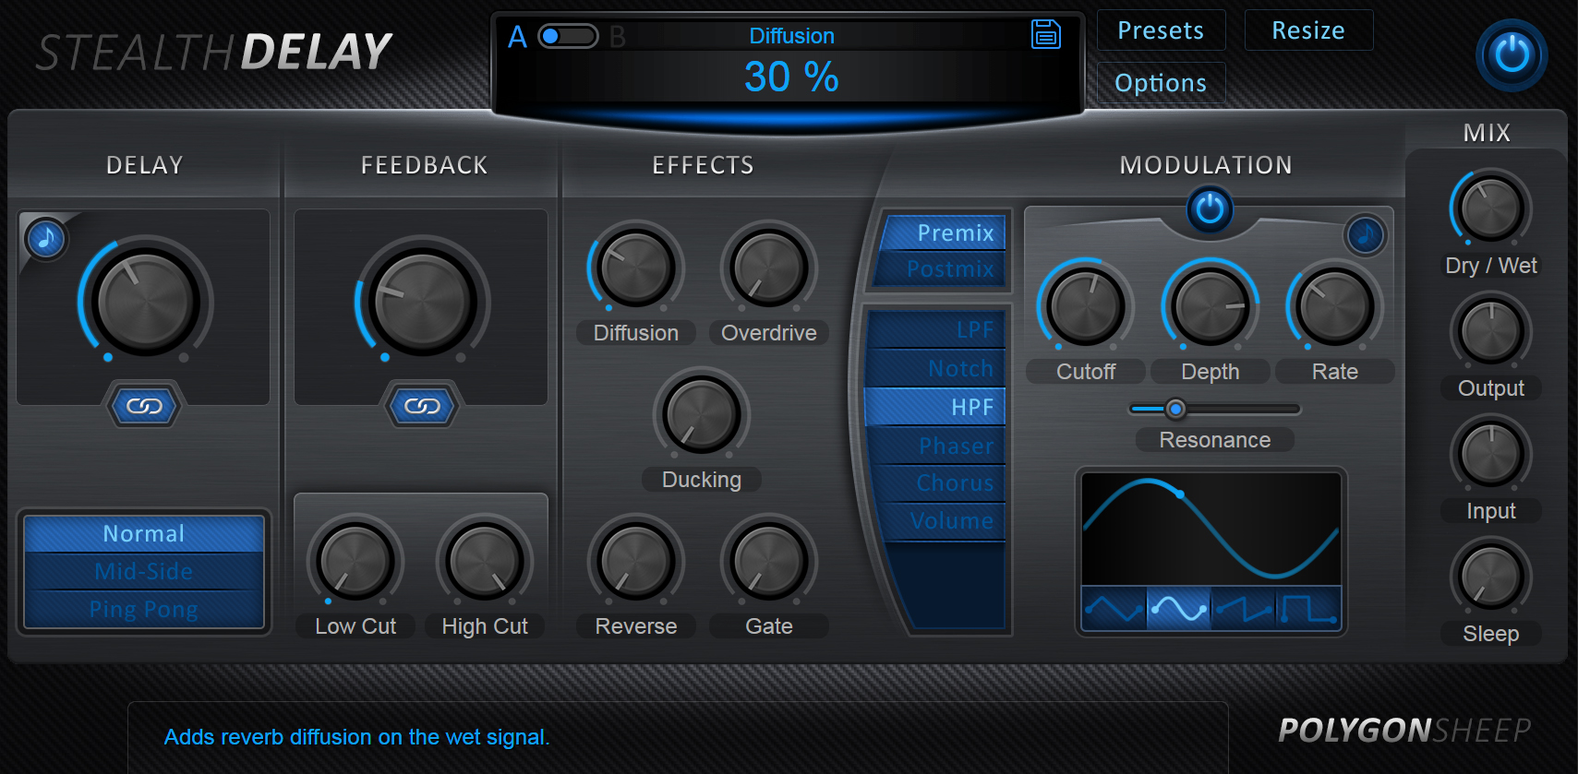Toggle the delay tempo sync note icon
Image resolution: width=1578 pixels, height=774 pixels.
click(x=45, y=239)
